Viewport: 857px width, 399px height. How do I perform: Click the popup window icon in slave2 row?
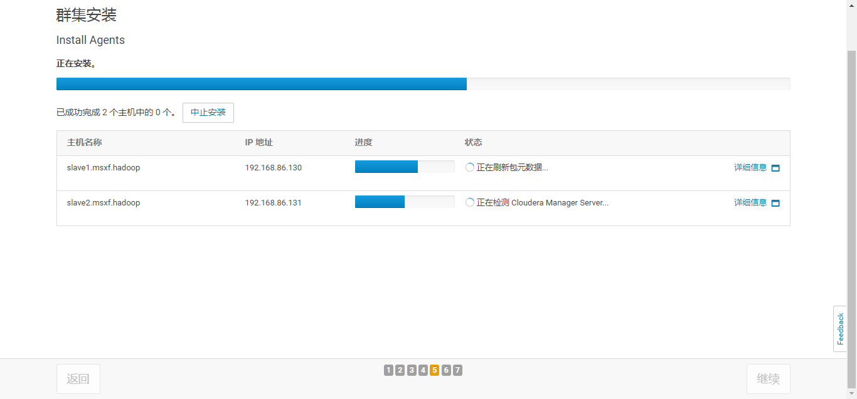pos(775,204)
